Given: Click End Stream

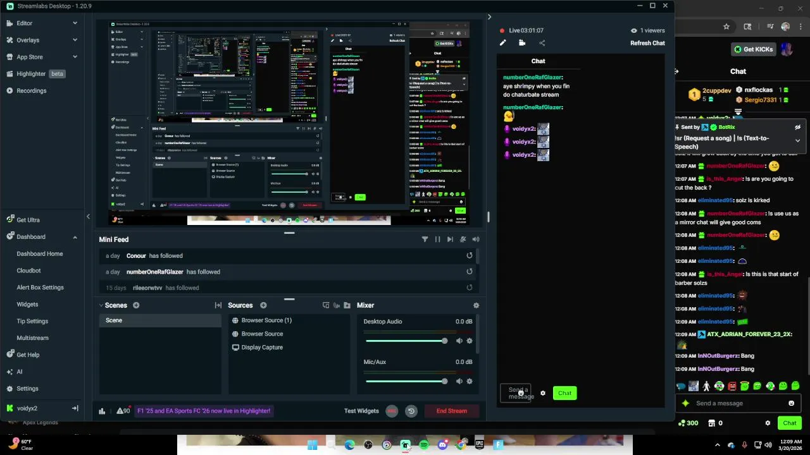Looking at the screenshot, I should (452, 411).
